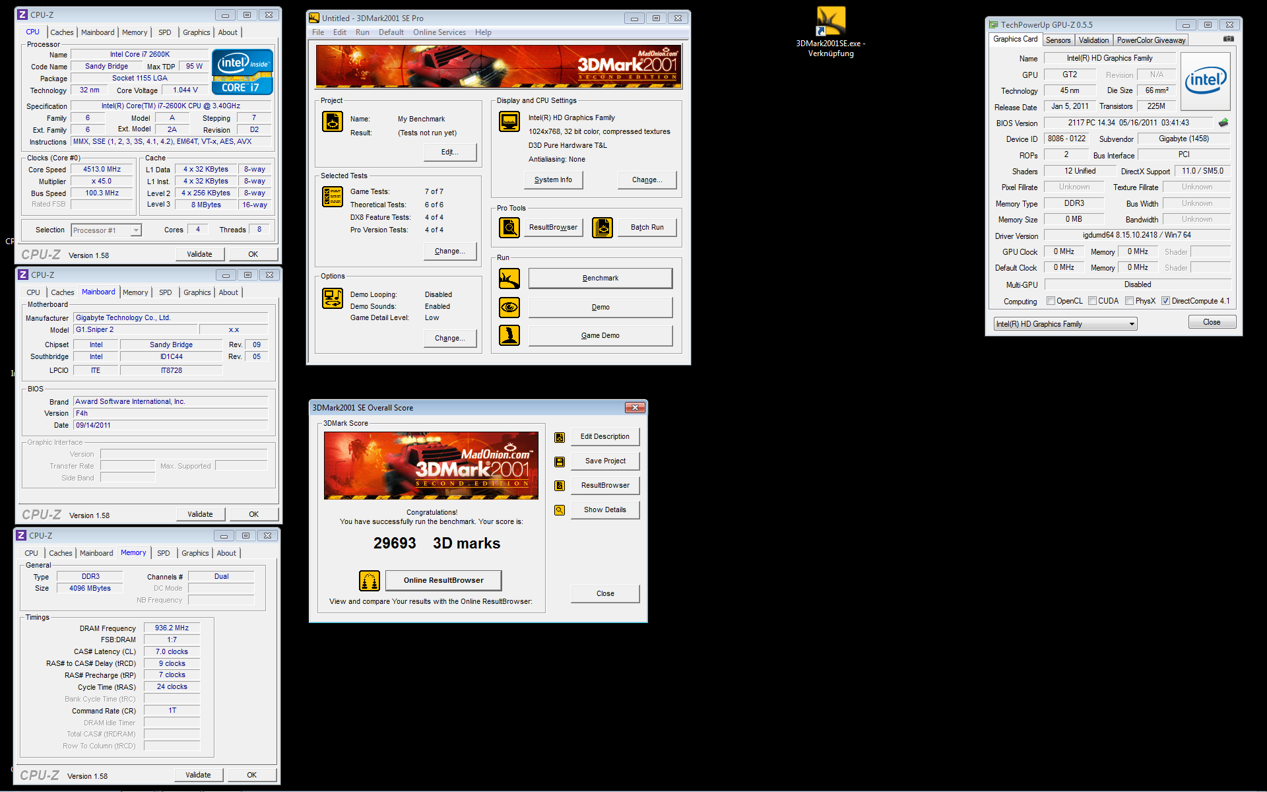The width and height of the screenshot is (1267, 792).
Task: Switch to SPD tab in the Mainboard CPU-Z window
Action: pos(166,292)
